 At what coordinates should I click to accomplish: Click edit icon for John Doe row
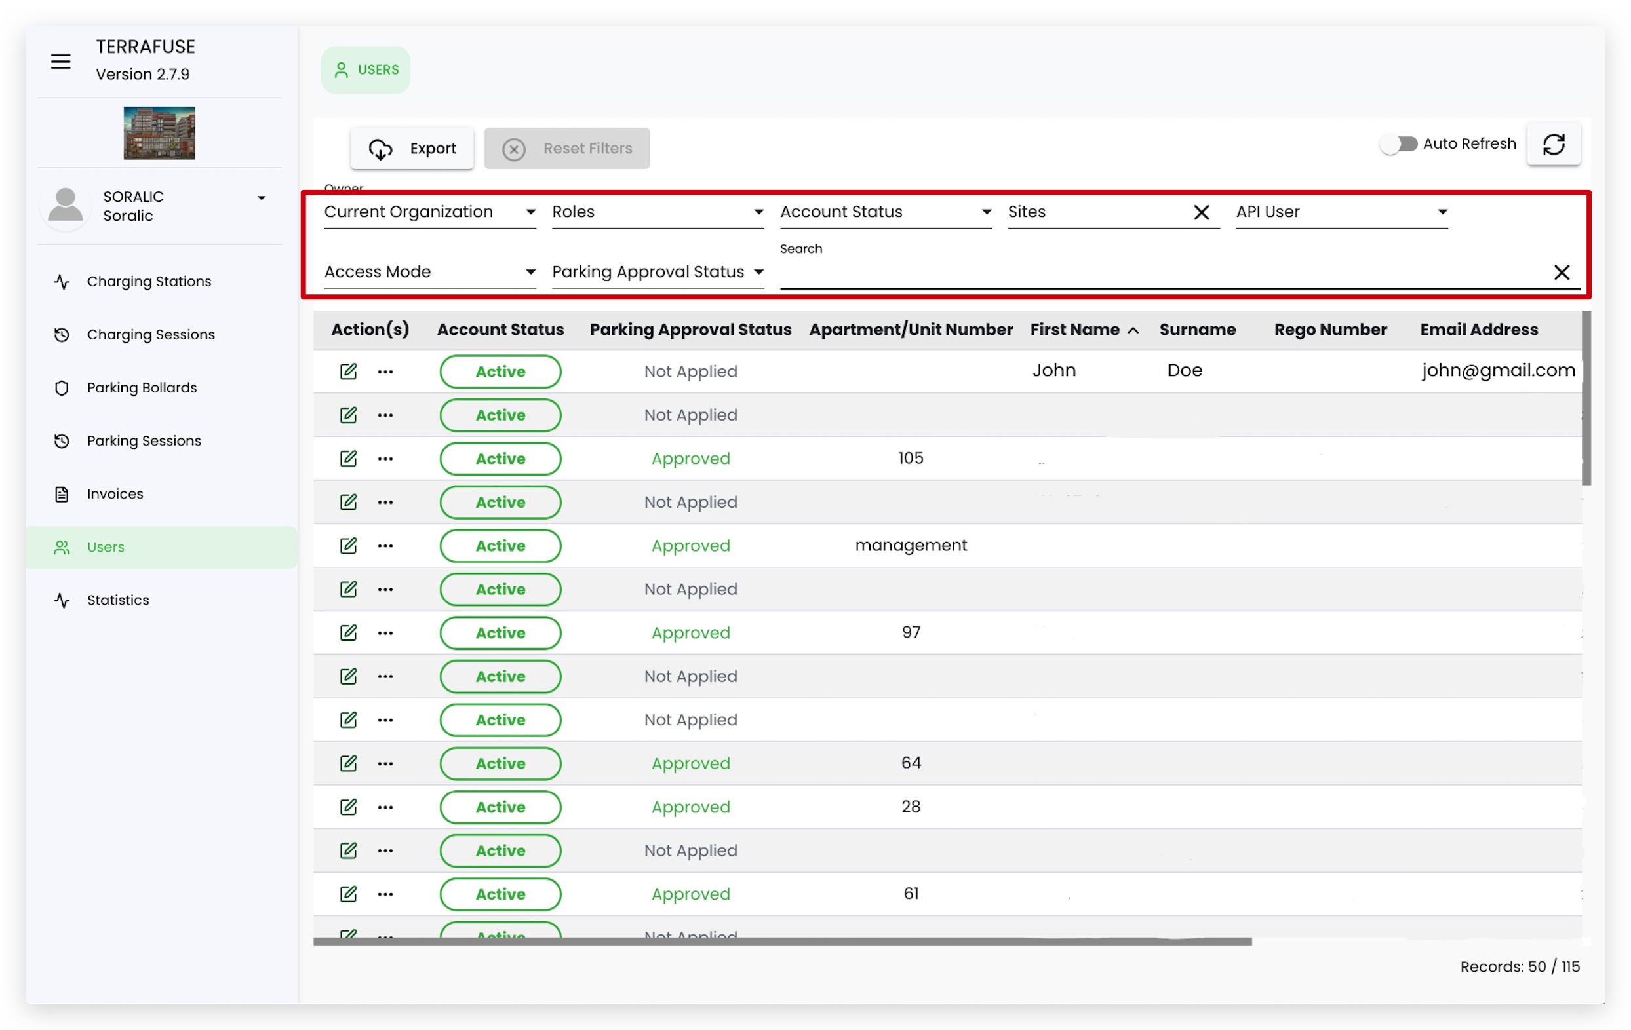coord(348,371)
